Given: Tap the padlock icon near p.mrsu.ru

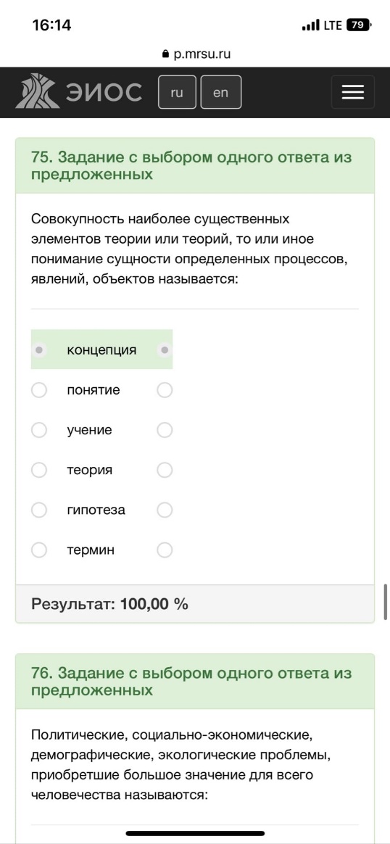Looking at the screenshot, I should point(165,54).
